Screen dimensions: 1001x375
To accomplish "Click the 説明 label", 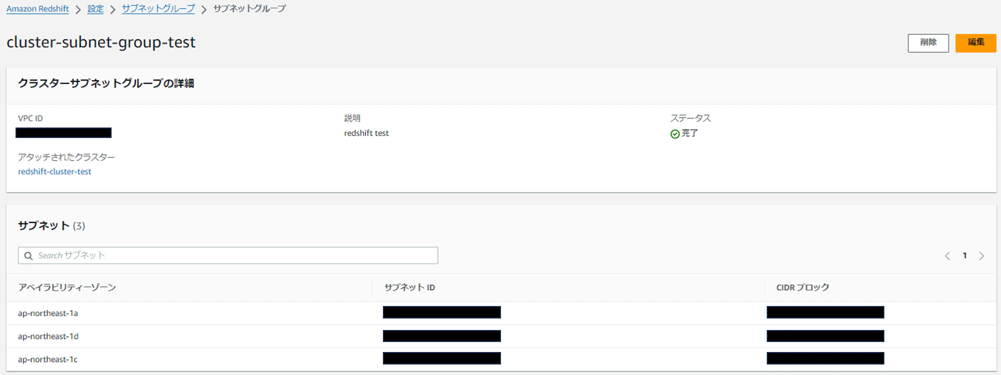I will point(352,118).
